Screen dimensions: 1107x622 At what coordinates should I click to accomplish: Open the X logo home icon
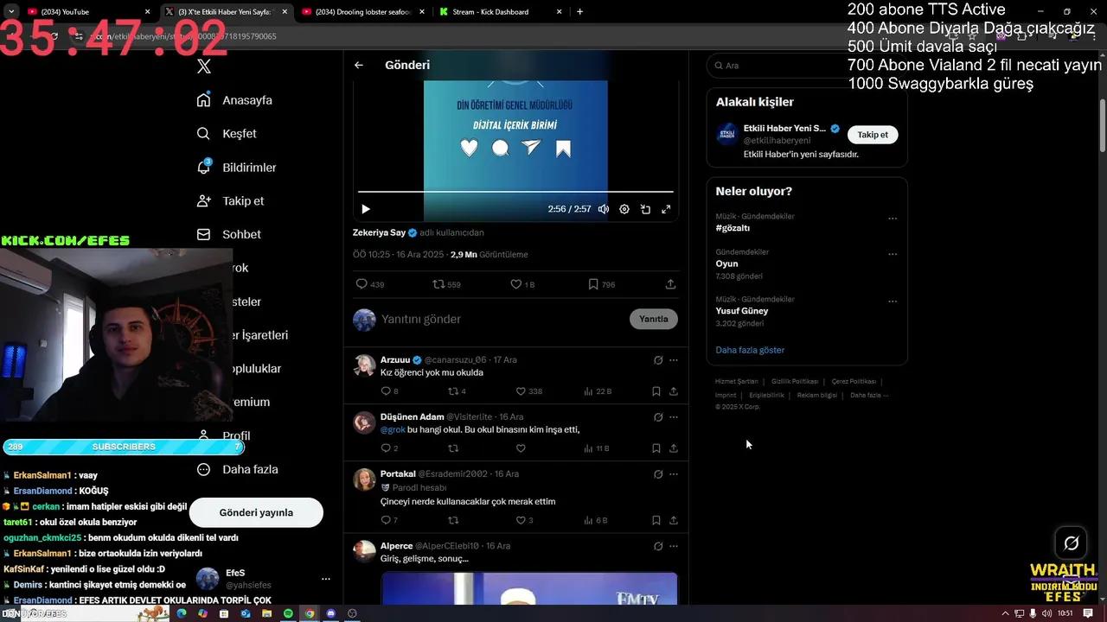coord(204,67)
